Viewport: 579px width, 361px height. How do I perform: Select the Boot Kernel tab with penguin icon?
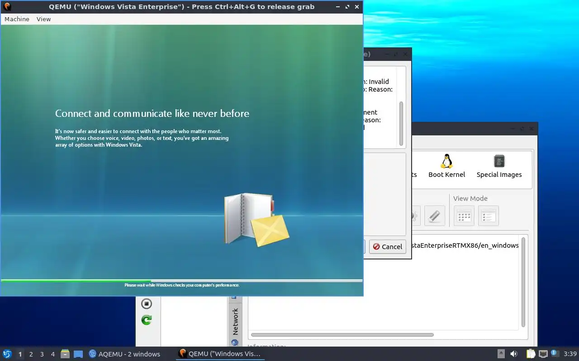[446, 166]
